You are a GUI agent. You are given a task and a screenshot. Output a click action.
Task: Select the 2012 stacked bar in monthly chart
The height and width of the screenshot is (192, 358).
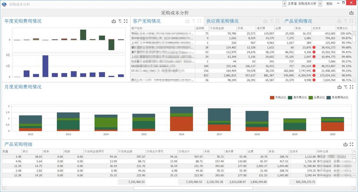[x=30, y=123]
